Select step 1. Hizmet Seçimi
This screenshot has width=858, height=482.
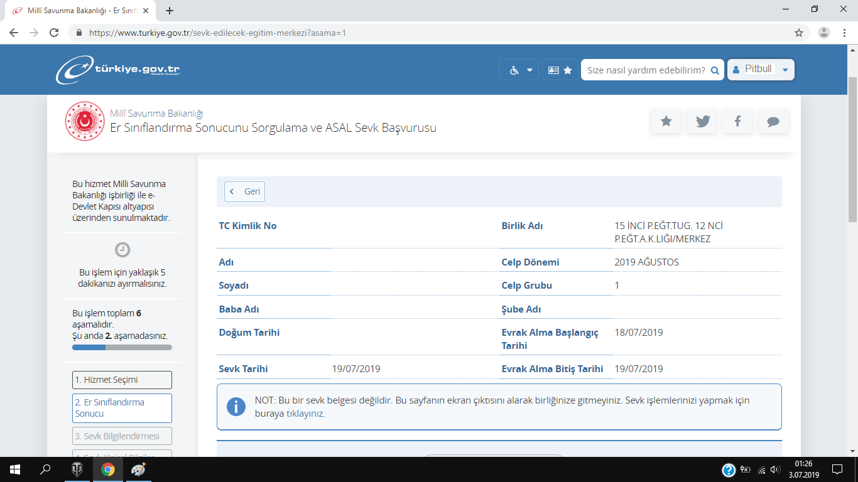(x=122, y=380)
